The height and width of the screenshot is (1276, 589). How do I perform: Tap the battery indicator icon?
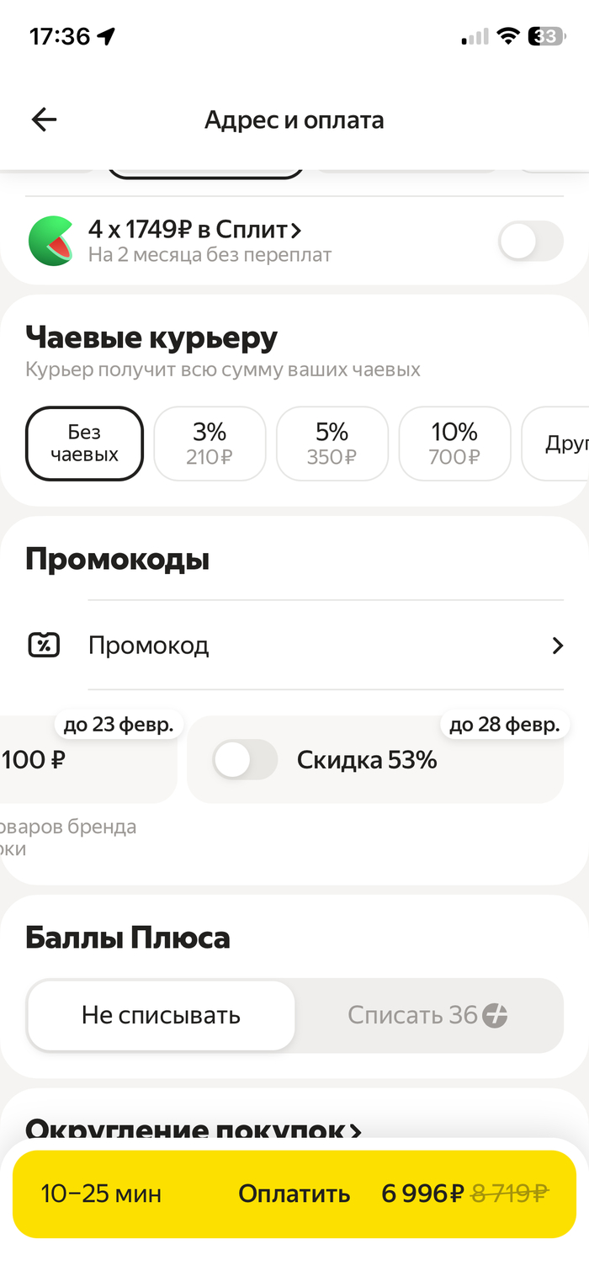(546, 36)
